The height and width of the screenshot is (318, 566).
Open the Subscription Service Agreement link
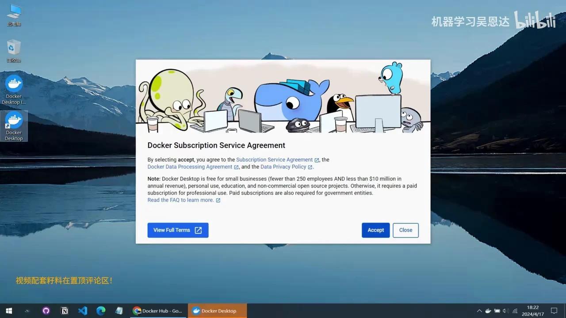pos(274,160)
